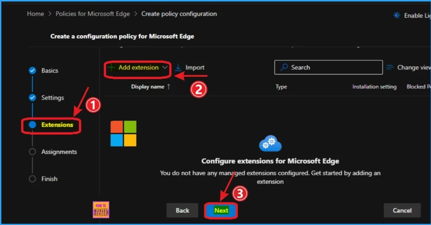Select the Settings step
This screenshot has height=225, width=431.
(53, 98)
